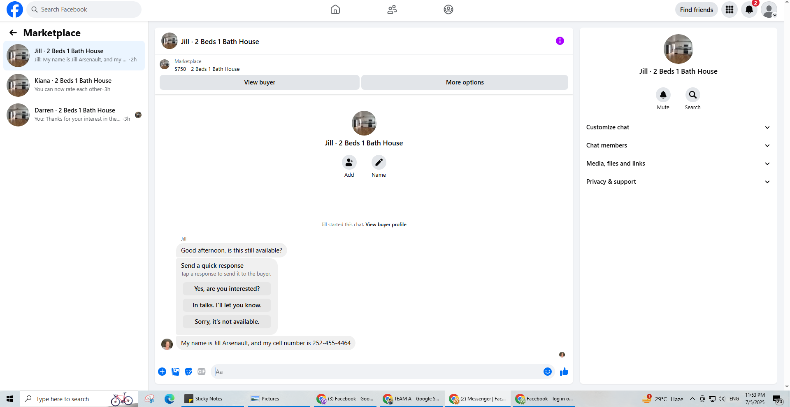
Task: Open the emoji picker icon
Action: (x=548, y=372)
